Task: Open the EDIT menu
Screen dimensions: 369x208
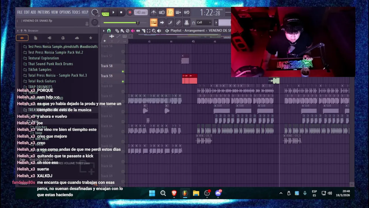Action: pos(27,12)
